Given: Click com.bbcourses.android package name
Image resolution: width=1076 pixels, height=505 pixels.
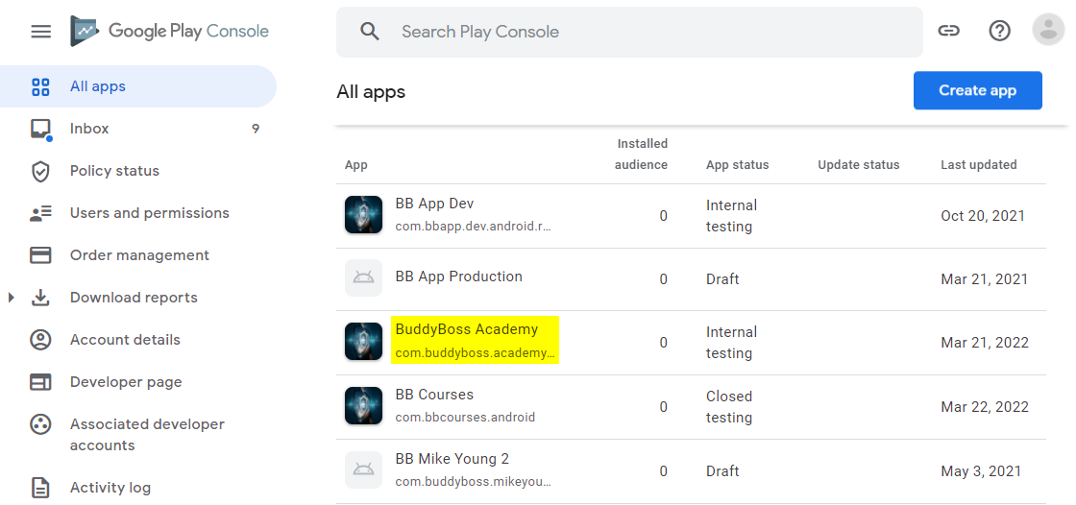Looking at the screenshot, I should 465,418.
